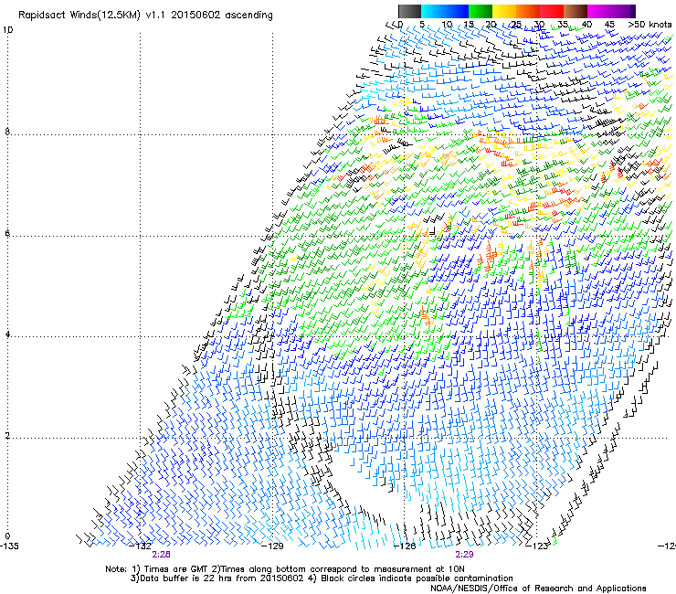Click the 'NOAA/NESDIS/Office of Research and Applications' credit
The width and height of the screenshot is (676, 594).
[x=538, y=589]
